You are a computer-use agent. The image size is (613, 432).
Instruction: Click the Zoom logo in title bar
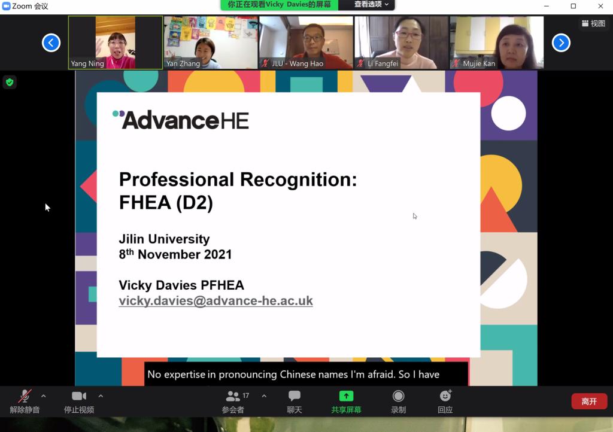pos(6,6)
